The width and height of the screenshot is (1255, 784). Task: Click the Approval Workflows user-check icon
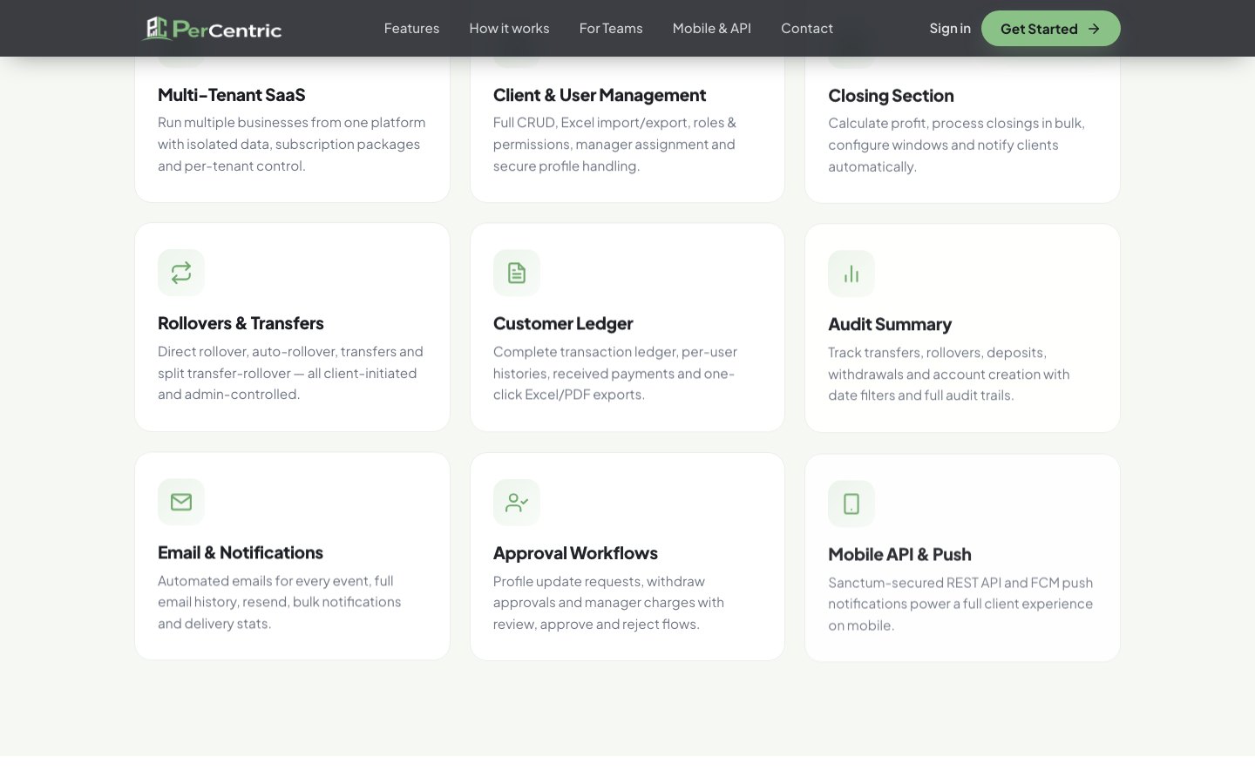point(517,503)
